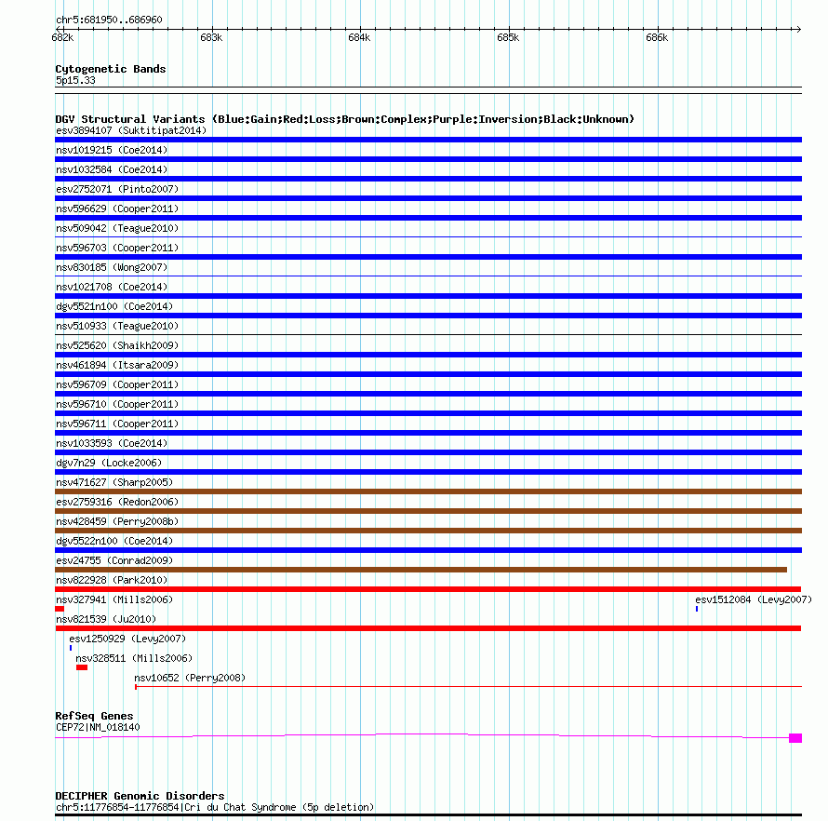Open the nsv525620 (Shaikh2009) label
828x821 pixels.
[117, 345]
